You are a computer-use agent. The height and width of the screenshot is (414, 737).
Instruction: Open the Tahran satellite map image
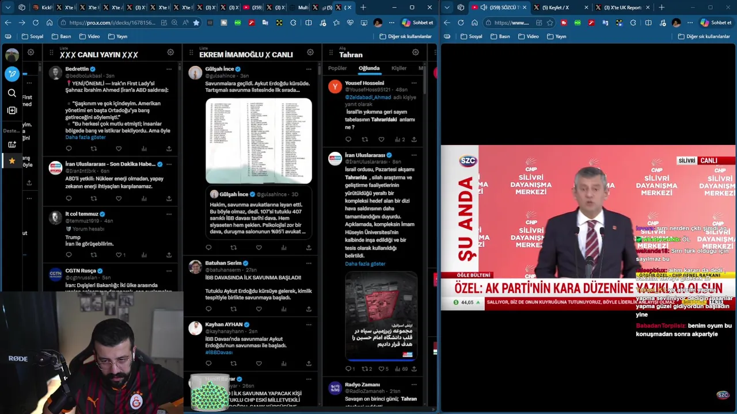coord(381,316)
